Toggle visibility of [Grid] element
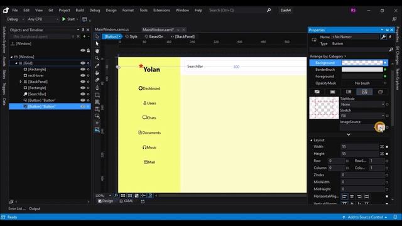 [x=82, y=63]
